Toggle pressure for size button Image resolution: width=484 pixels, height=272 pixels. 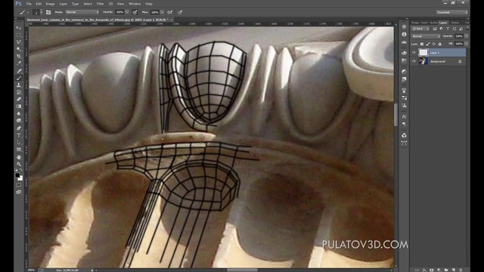180,12
